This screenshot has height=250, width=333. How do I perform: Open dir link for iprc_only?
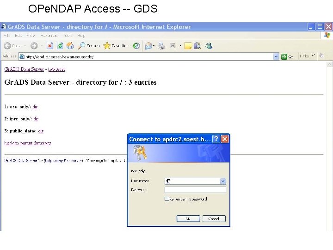36,119
